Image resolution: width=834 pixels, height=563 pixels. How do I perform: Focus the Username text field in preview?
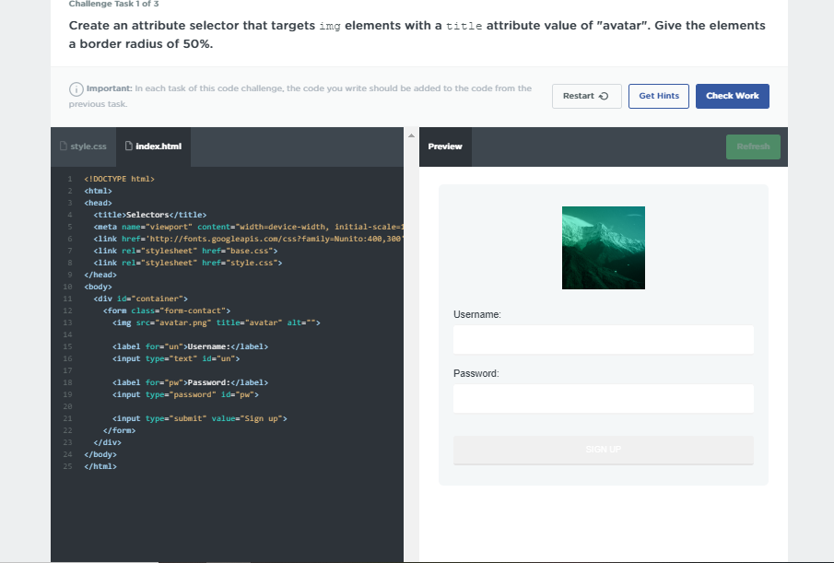click(x=603, y=339)
